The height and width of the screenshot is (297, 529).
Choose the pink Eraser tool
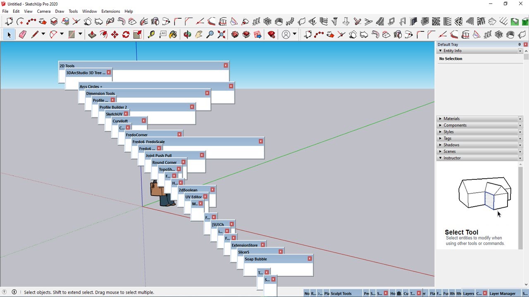[22, 35]
